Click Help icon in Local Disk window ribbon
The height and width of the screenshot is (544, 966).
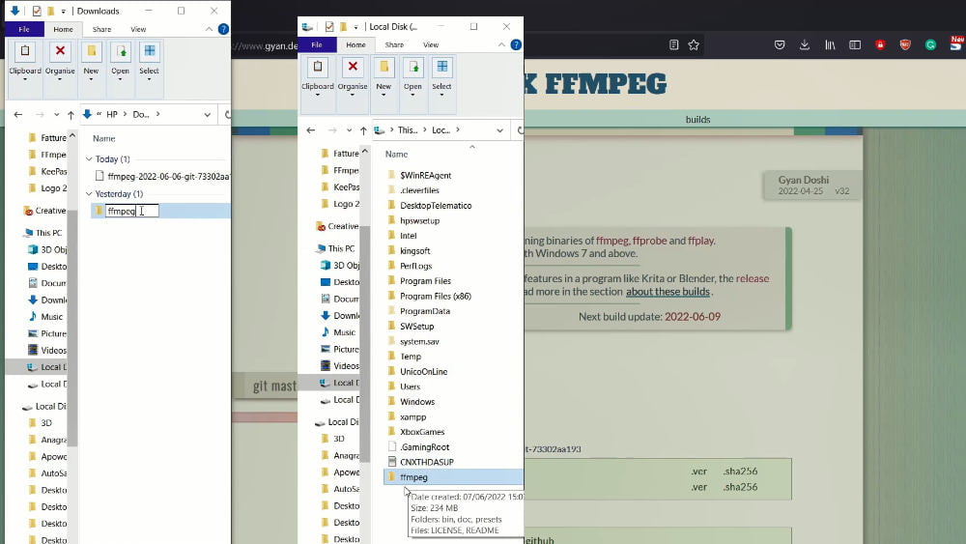coord(516,44)
